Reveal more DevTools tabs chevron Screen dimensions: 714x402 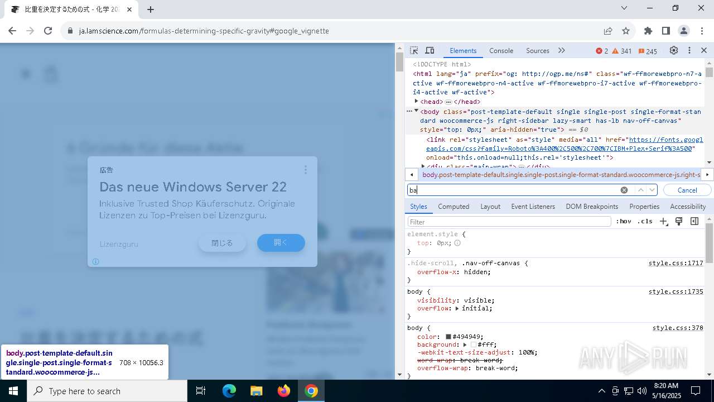[562, 50]
